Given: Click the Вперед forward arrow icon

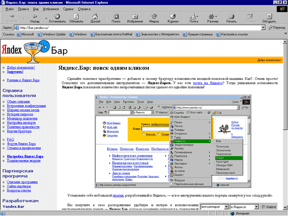Looking at the screenshot, I should click(12, 16).
